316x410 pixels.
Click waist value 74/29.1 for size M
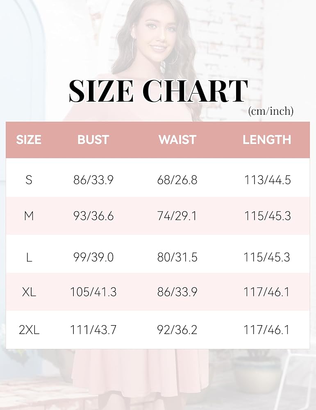pos(177,216)
